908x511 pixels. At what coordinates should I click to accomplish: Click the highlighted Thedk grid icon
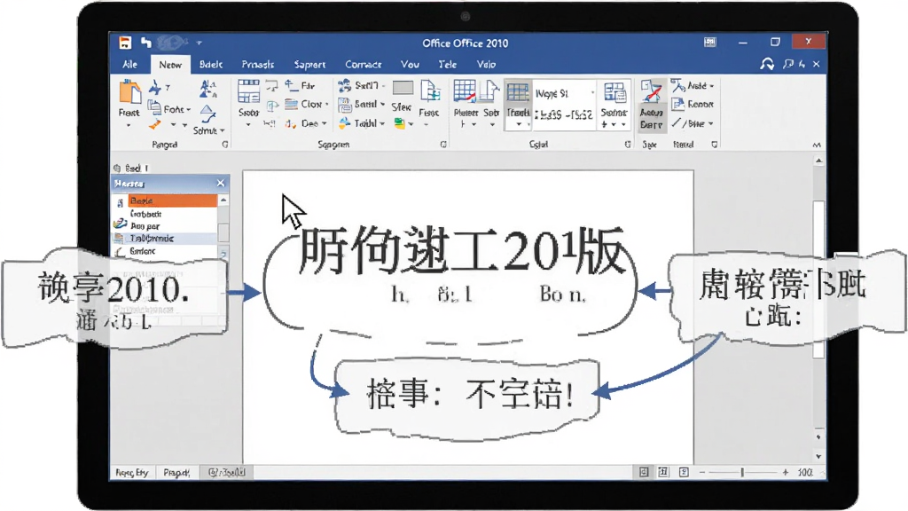pyautogui.click(x=518, y=92)
